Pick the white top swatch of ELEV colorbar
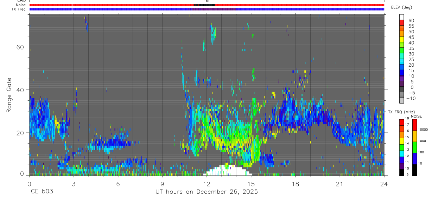 [402, 17]
